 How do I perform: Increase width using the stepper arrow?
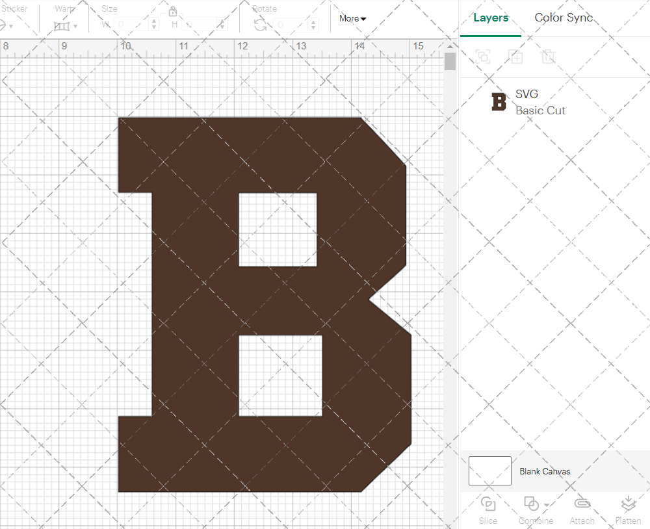153,21
